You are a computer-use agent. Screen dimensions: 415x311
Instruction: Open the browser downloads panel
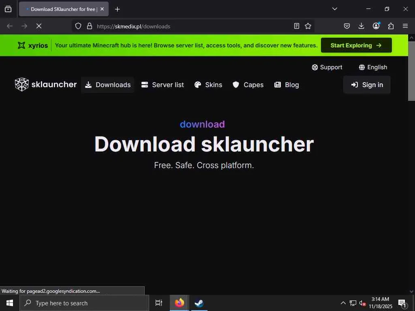click(x=361, y=26)
